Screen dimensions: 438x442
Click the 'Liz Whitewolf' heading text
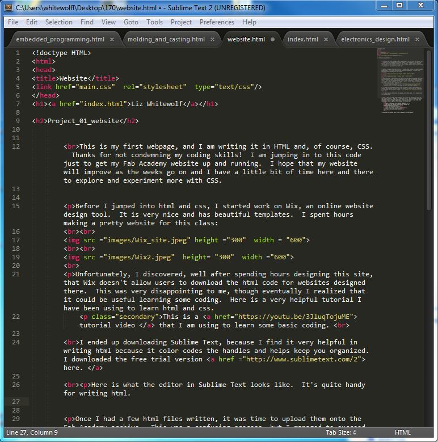pos(157,104)
